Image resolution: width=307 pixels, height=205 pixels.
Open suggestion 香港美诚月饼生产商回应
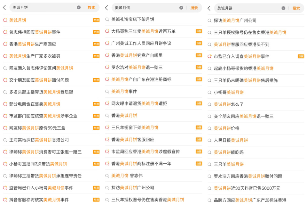(37, 44)
